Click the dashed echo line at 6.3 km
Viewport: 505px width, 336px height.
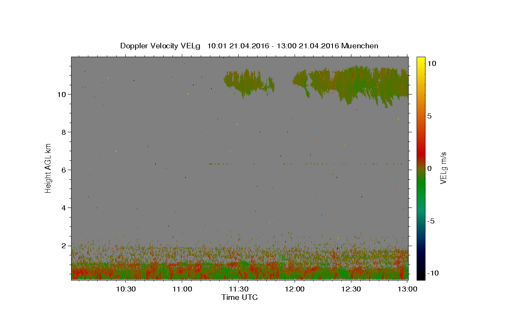(x=306, y=164)
